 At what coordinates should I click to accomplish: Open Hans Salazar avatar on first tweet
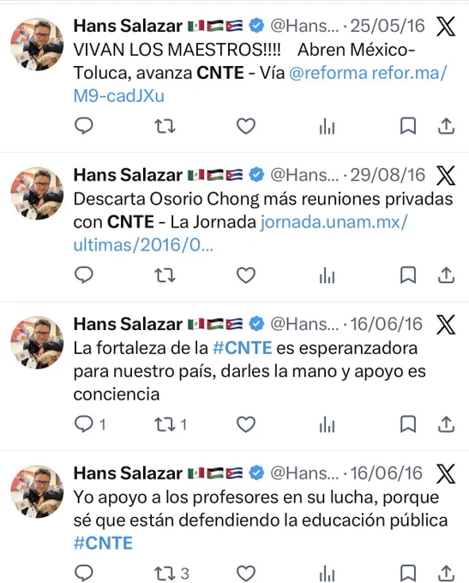37,45
